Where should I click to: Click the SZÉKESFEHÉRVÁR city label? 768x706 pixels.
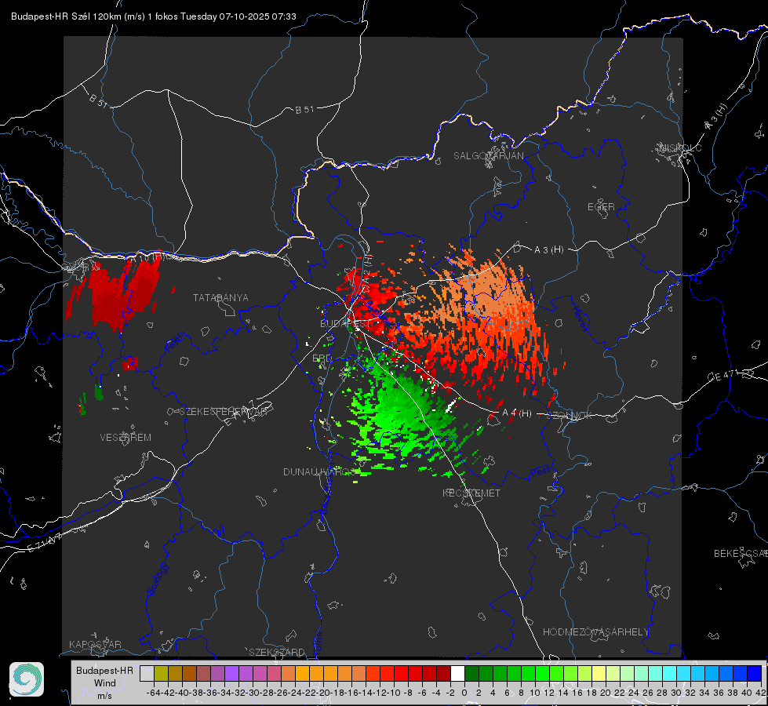pos(225,411)
